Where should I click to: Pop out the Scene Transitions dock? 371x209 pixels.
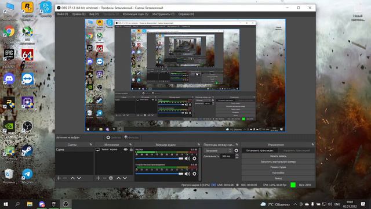[237, 145]
